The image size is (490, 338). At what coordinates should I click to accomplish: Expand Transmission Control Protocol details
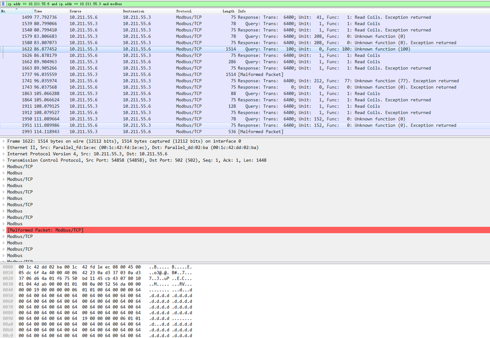point(4,160)
